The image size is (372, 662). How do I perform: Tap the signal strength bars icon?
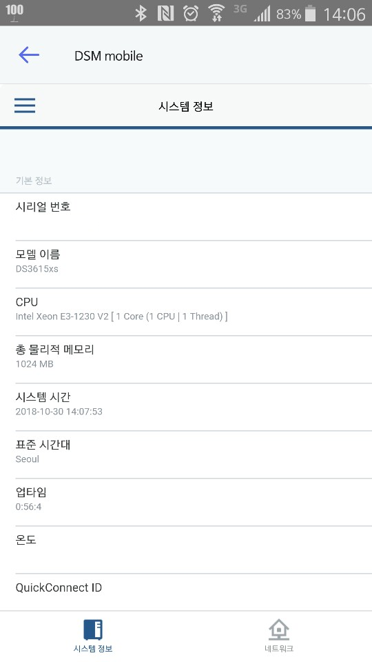tap(262, 14)
